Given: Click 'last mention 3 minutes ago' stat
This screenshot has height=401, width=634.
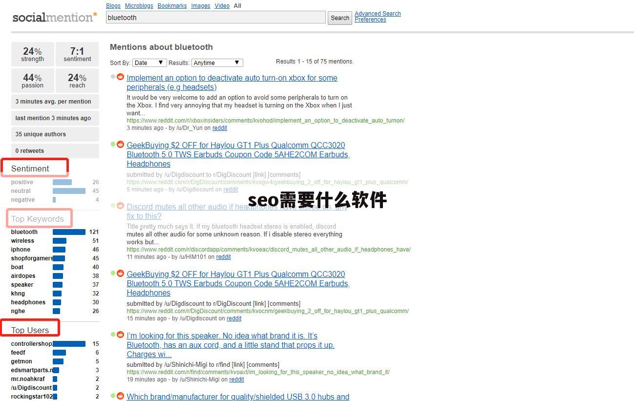Looking at the screenshot, I should [55, 118].
